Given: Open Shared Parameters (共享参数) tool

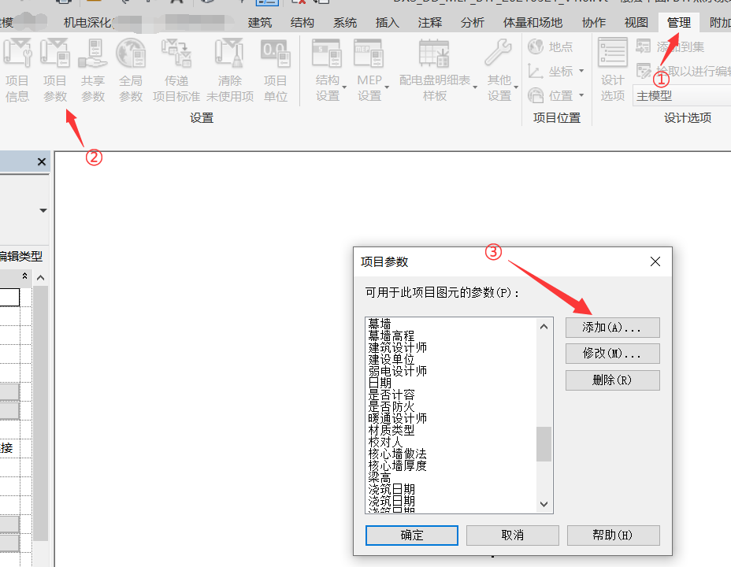Looking at the screenshot, I should (x=93, y=70).
